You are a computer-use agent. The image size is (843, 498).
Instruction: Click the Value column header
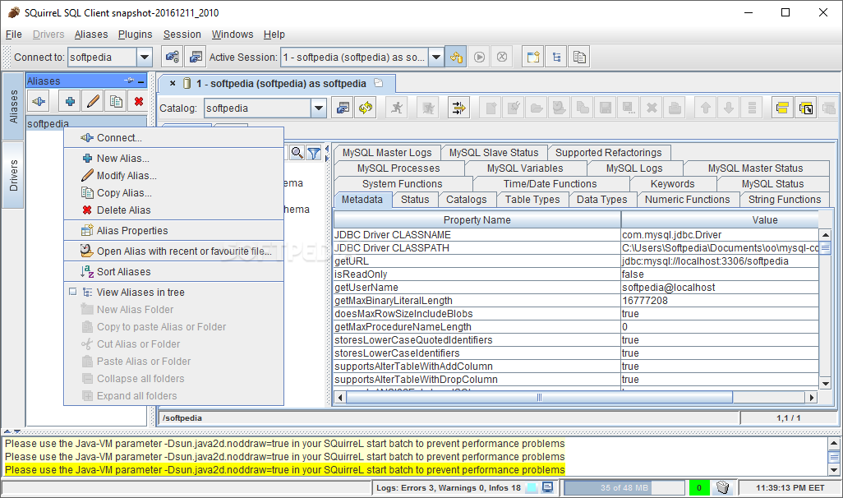click(x=720, y=220)
